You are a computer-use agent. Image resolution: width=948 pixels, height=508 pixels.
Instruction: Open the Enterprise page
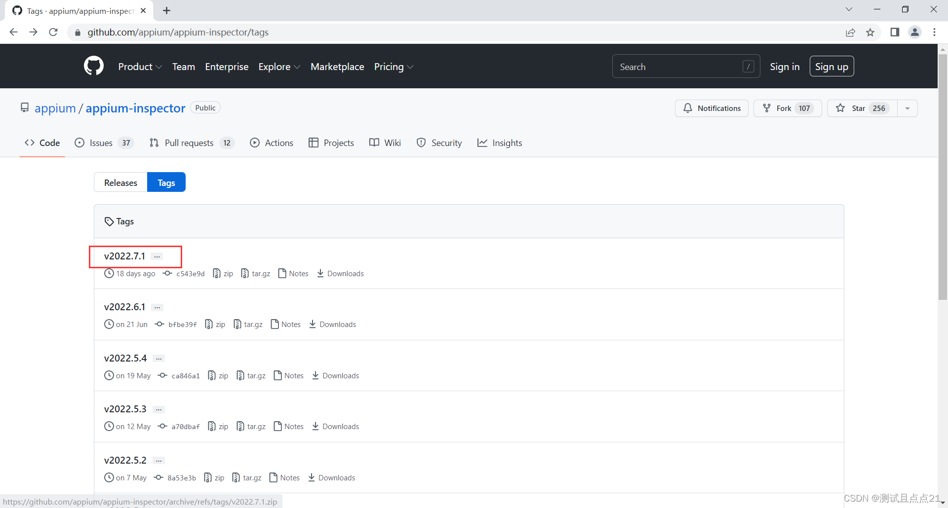pos(227,67)
